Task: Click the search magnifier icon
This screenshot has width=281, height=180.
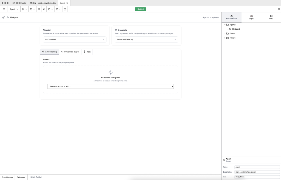Action: [279, 9]
